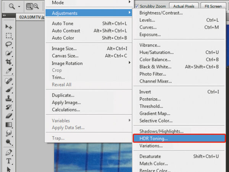Open Hue/Saturation adjustment
The width and height of the screenshot is (229, 172).
click(x=156, y=52)
